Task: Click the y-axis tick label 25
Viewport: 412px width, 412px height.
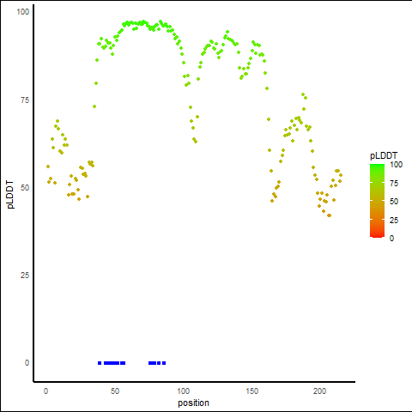Action: click(x=25, y=276)
